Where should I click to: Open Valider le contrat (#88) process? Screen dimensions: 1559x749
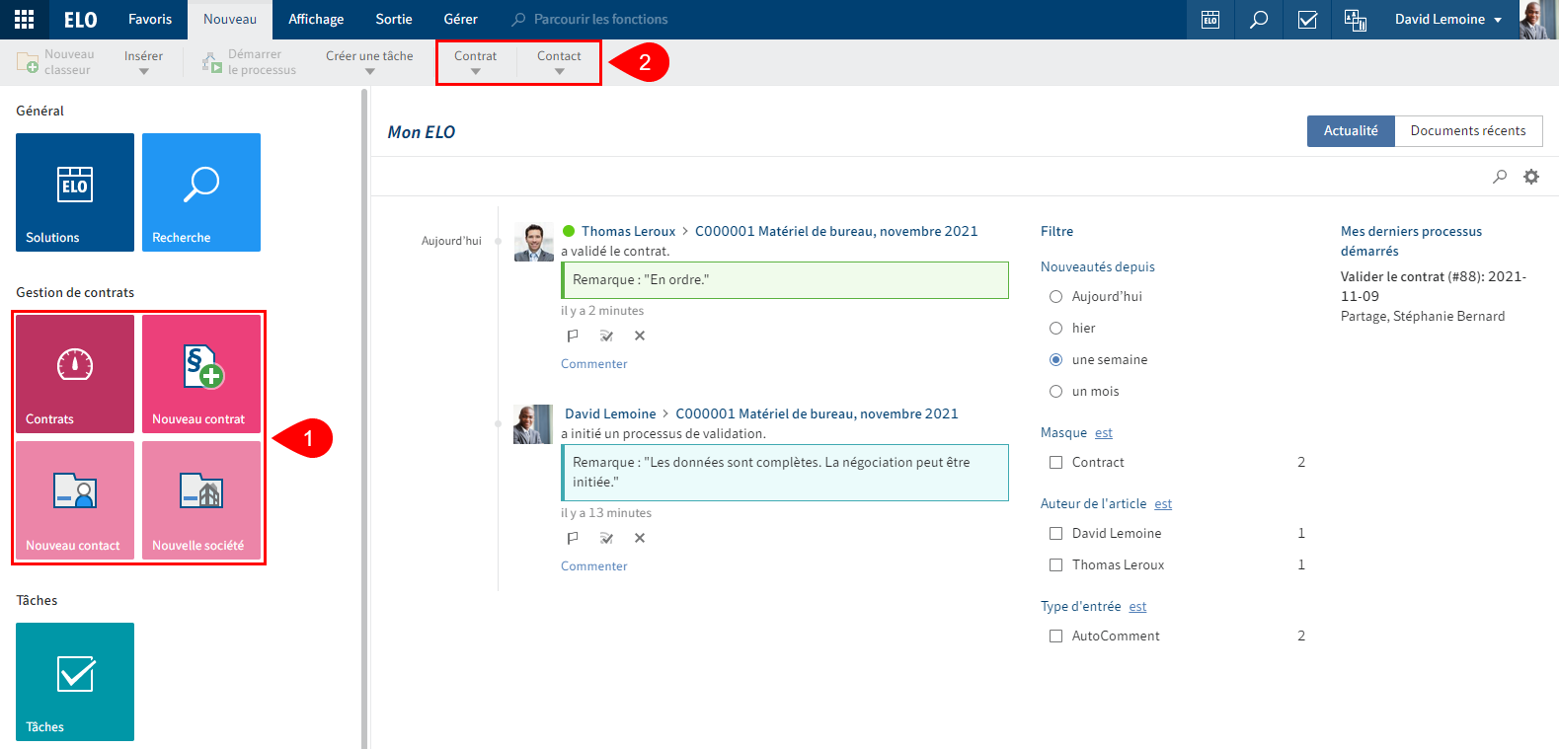point(1434,286)
